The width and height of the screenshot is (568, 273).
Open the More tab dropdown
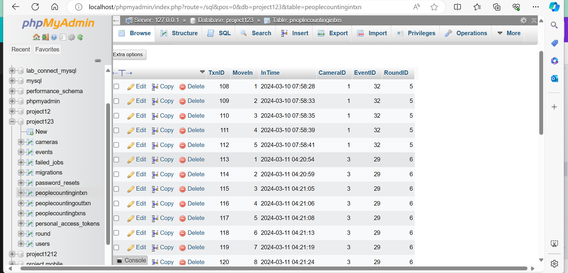point(509,33)
